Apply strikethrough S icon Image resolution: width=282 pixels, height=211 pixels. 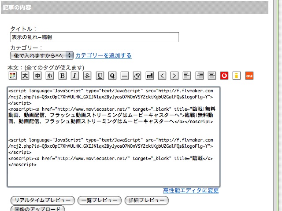pos(87,76)
